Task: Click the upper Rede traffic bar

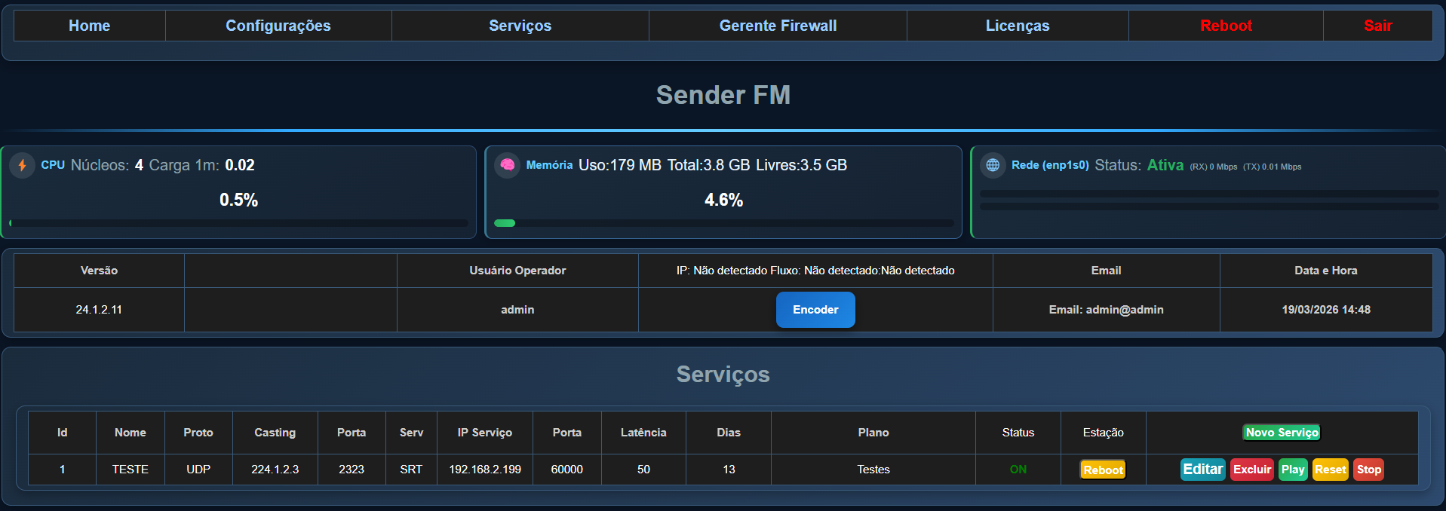Action: 1209,194
